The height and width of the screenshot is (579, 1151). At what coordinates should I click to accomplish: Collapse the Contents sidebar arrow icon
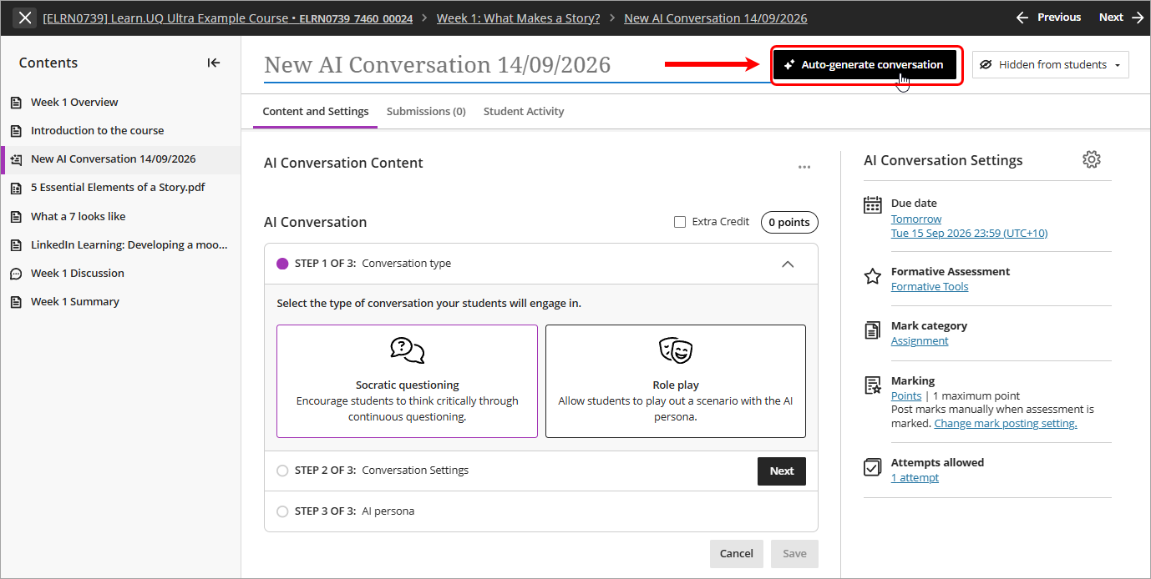coord(214,63)
